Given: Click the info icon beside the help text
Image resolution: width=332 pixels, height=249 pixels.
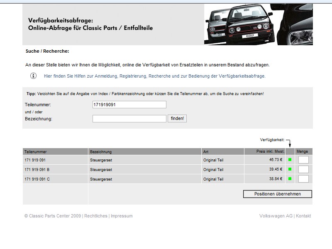Looking at the screenshot, I should pos(33,76).
